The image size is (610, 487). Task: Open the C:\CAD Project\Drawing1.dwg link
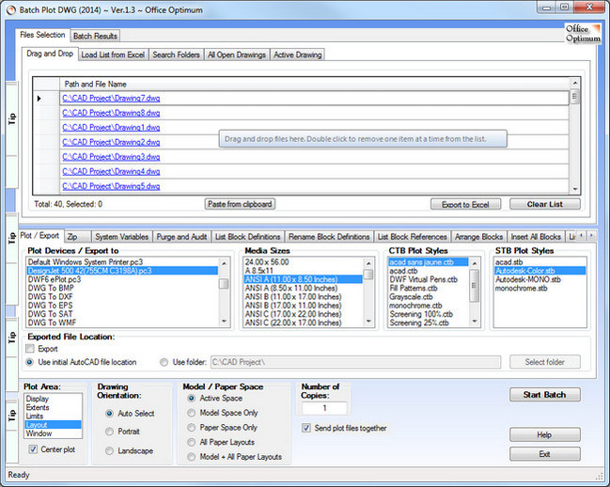[111, 127]
